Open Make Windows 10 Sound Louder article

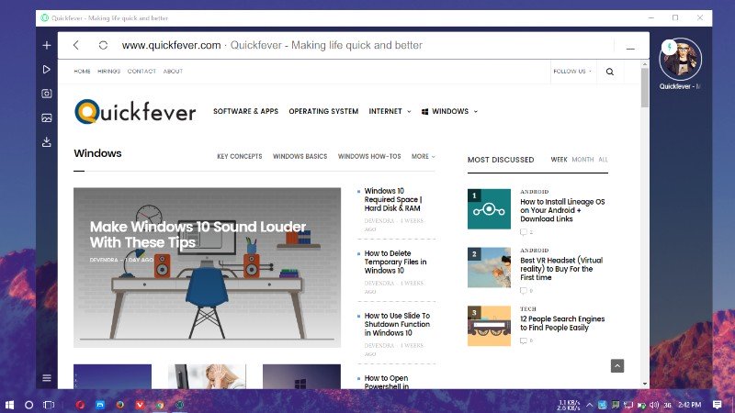(198, 234)
